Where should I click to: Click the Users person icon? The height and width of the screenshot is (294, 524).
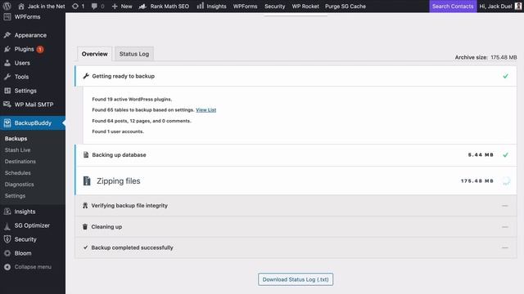(7, 63)
